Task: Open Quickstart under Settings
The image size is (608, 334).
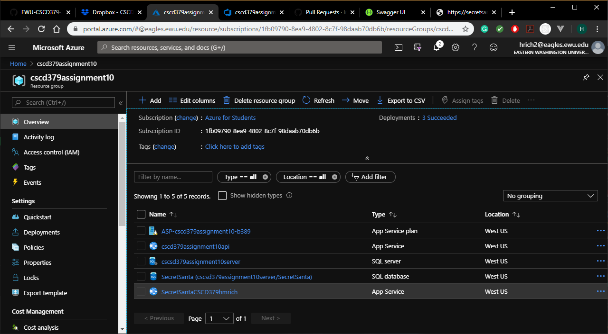Action: (x=59, y=217)
